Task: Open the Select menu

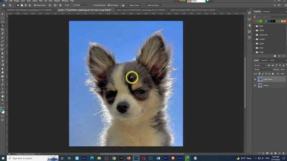Action: pos(35,1)
